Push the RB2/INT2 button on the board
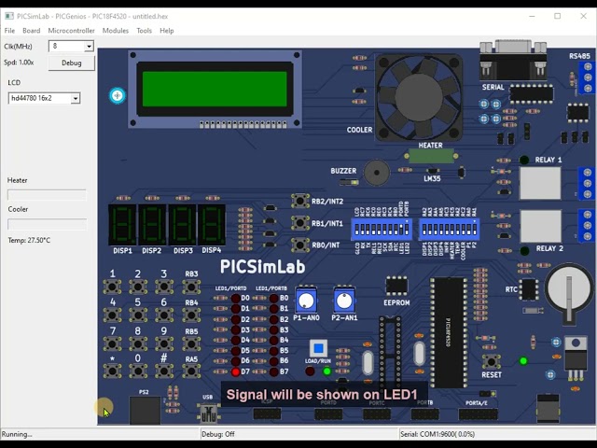This screenshot has width=597, height=448. coord(300,201)
